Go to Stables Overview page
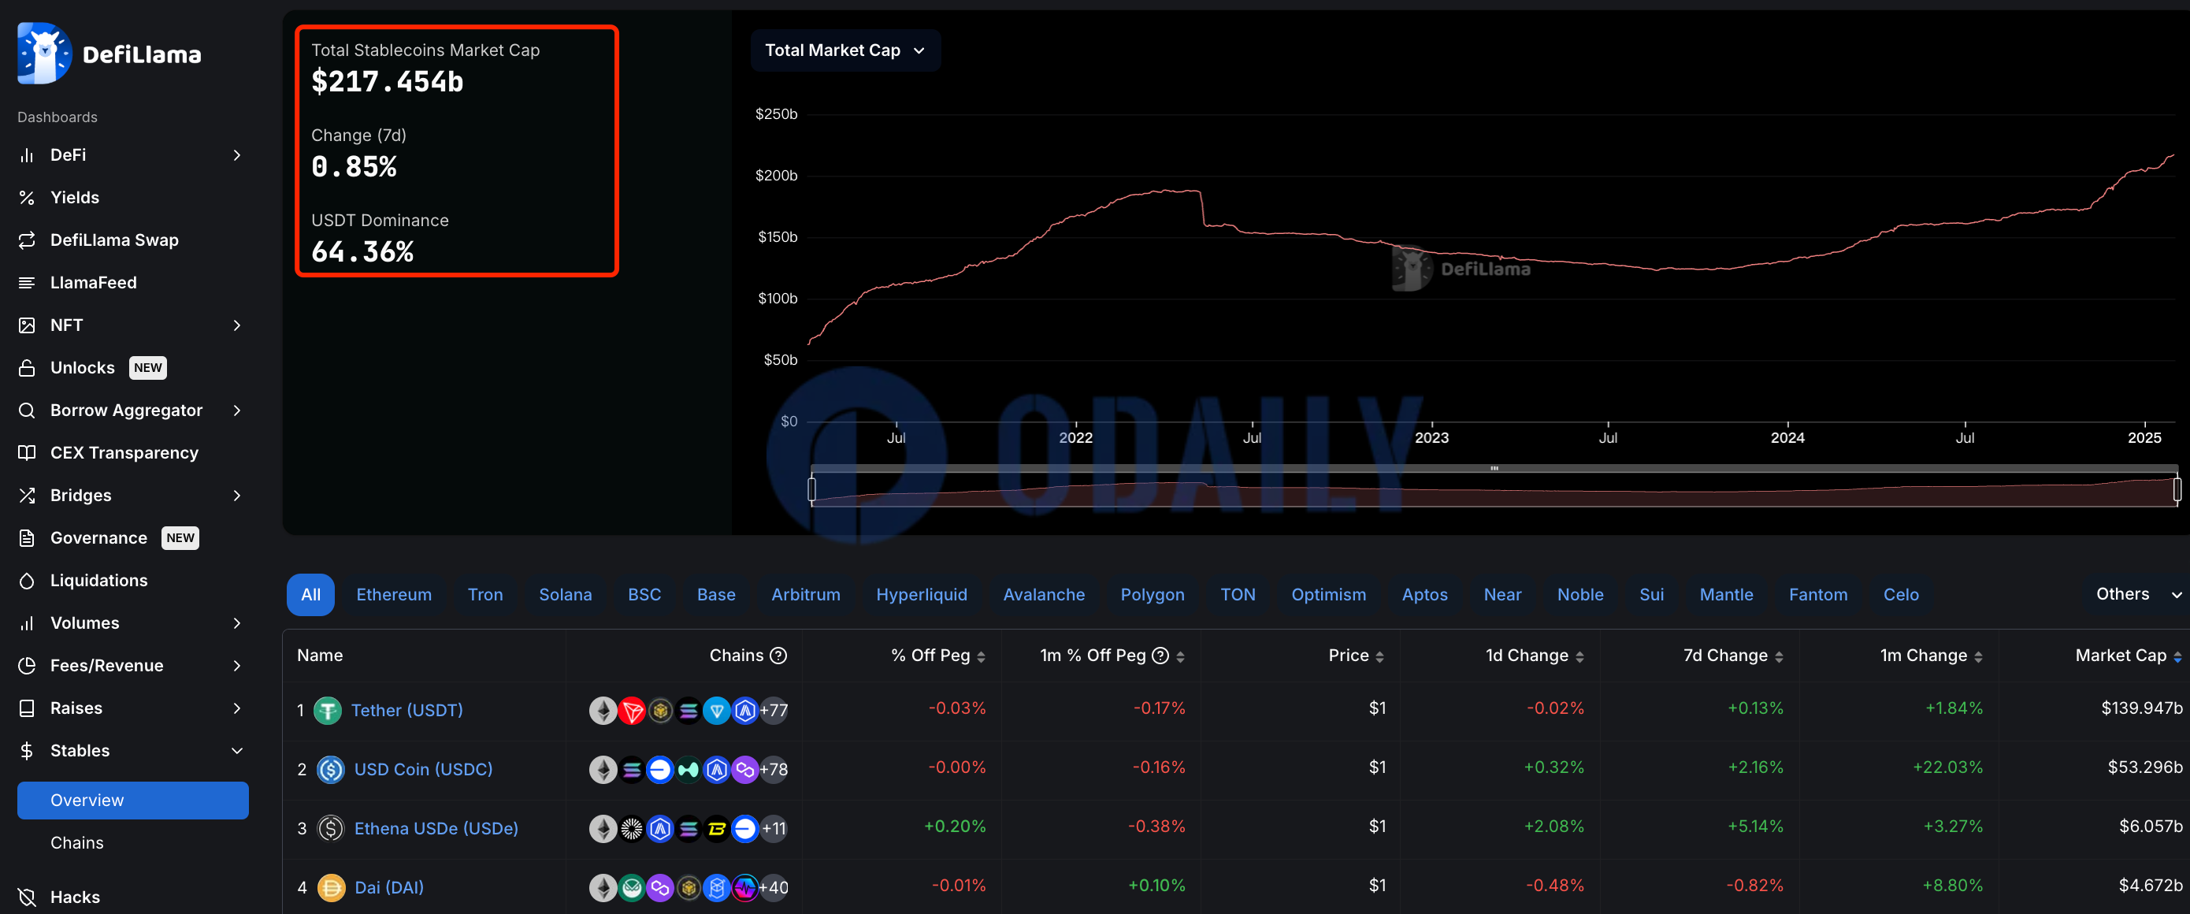The height and width of the screenshot is (914, 2190). [x=132, y=800]
